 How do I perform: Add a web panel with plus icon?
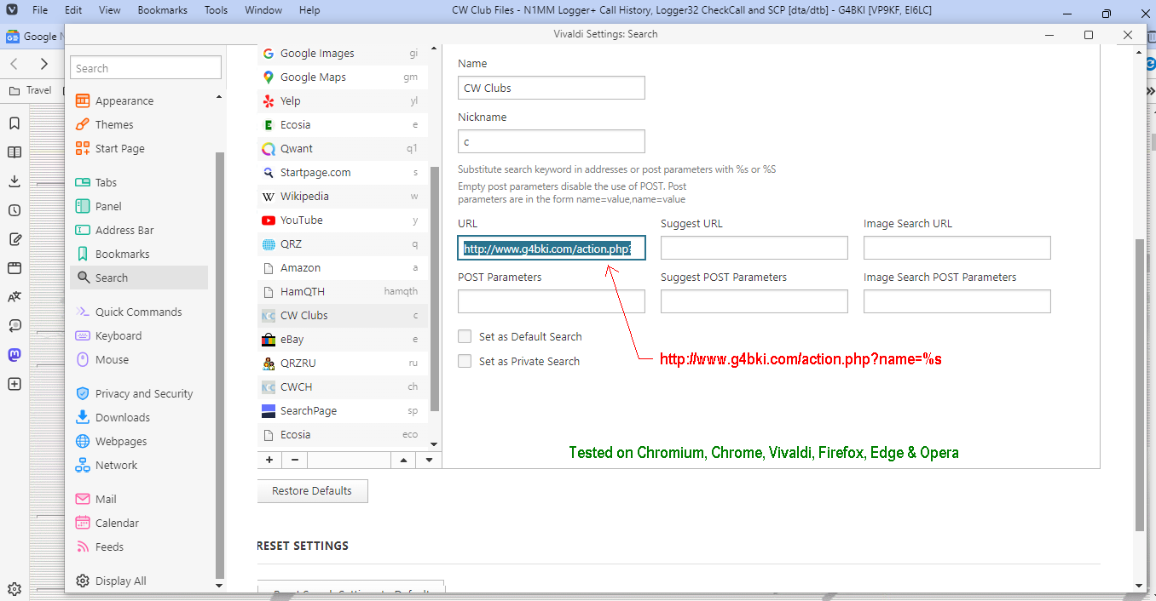(x=14, y=384)
